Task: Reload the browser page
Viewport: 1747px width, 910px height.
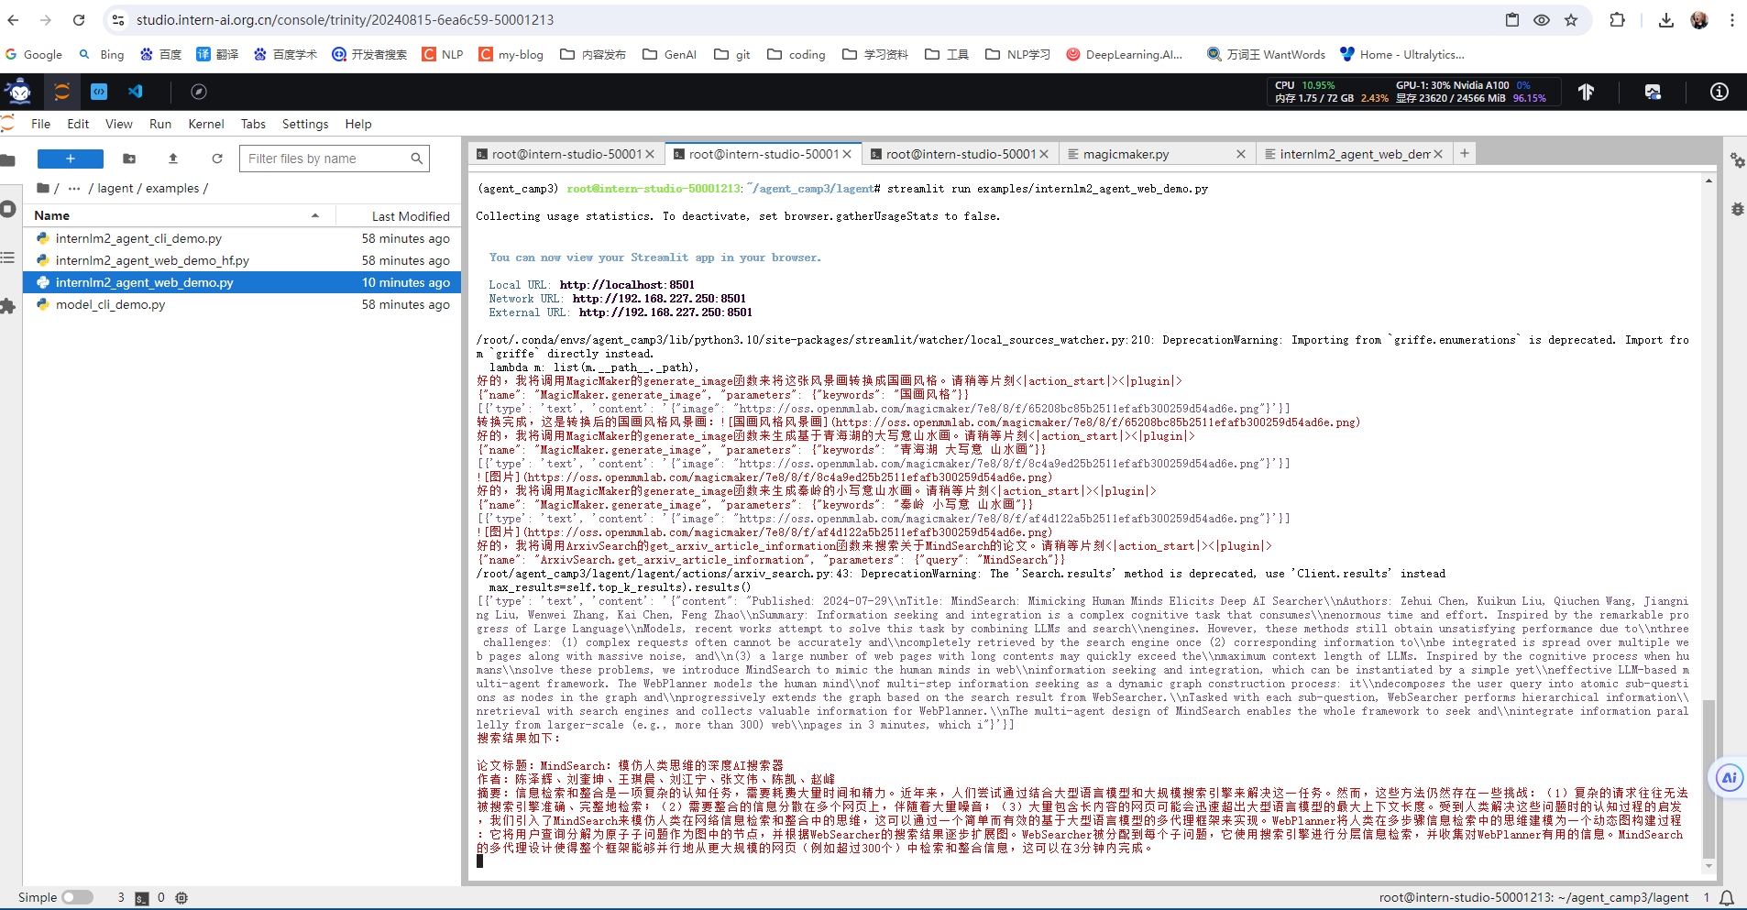Action: pyautogui.click(x=79, y=20)
